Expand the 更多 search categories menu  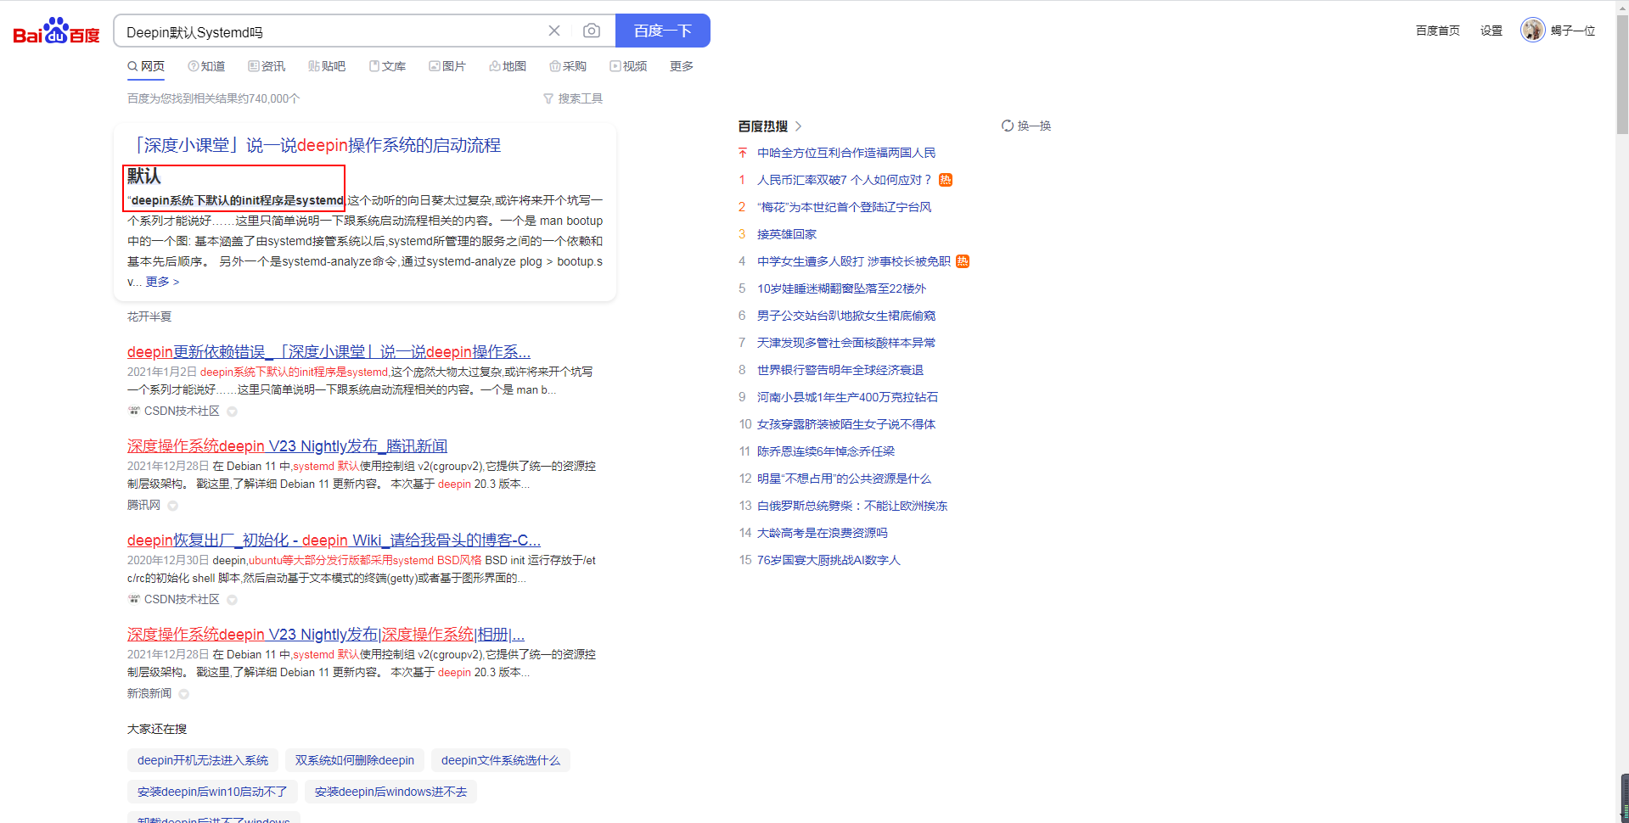tap(681, 66)
